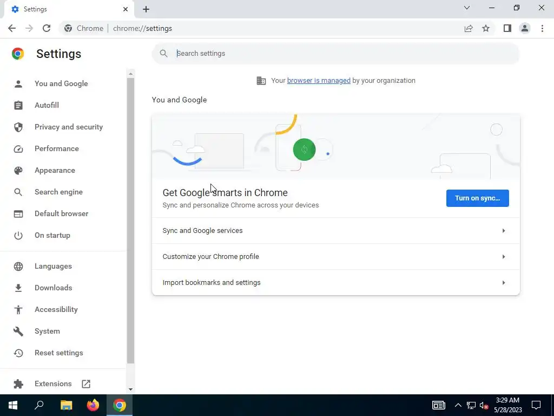Open Chrome three-dot menu
The width and height of the screenshot is (554, 416).
coord(542,28)
